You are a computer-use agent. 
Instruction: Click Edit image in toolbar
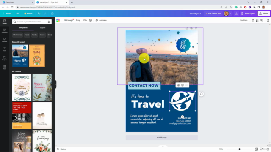click(68, 20)
